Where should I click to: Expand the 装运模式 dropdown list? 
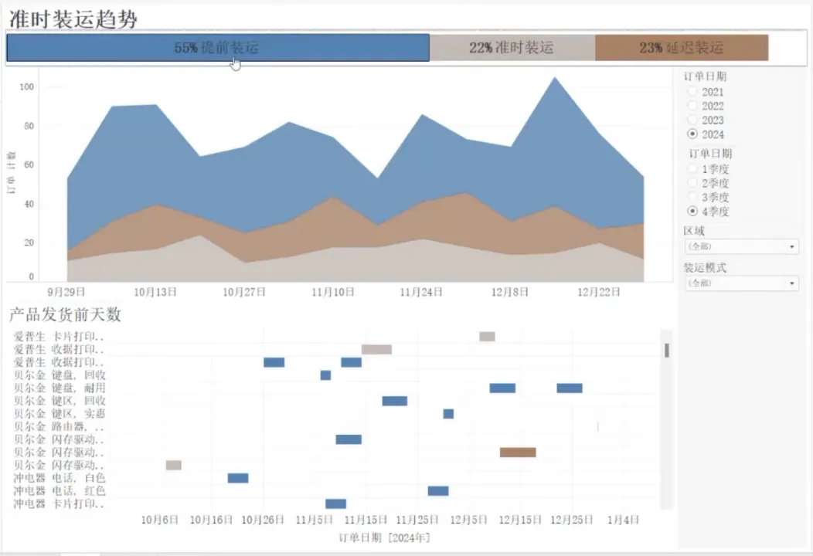[741, 283]
